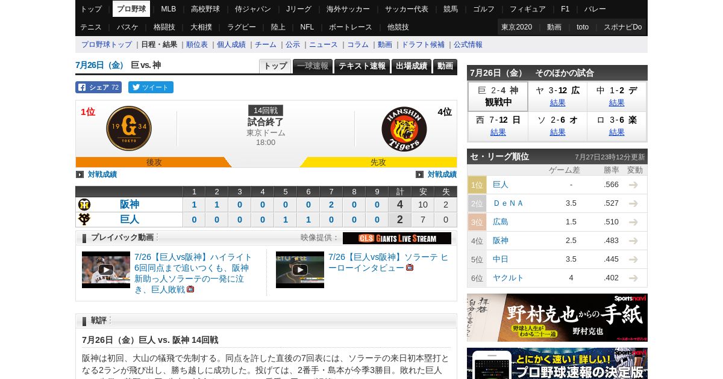Open 海外サッカー in top navigation
The width and height of the screenshot is (723, 379).
[348, 9]
